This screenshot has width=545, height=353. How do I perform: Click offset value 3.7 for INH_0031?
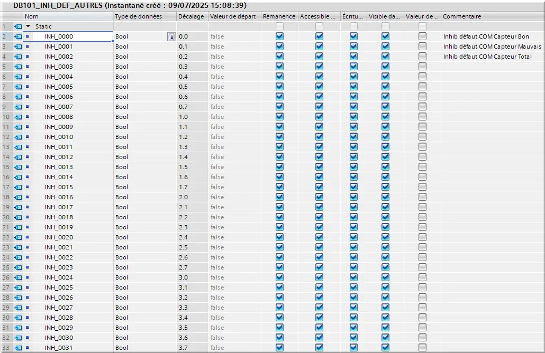pyautogui.click(x=183, y=348)
